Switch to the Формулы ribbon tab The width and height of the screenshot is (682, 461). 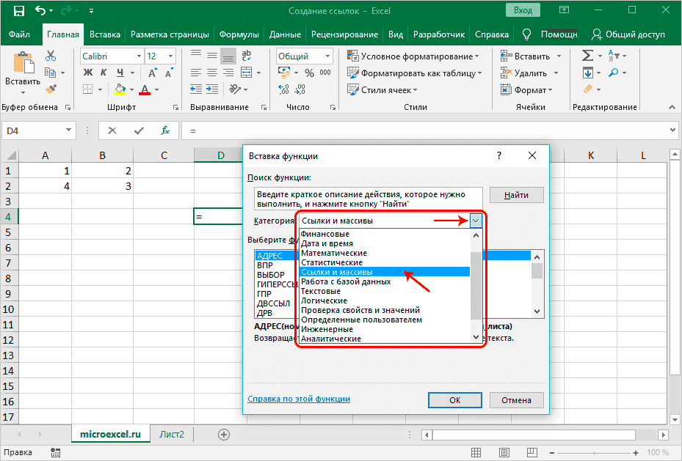[239, 34]
